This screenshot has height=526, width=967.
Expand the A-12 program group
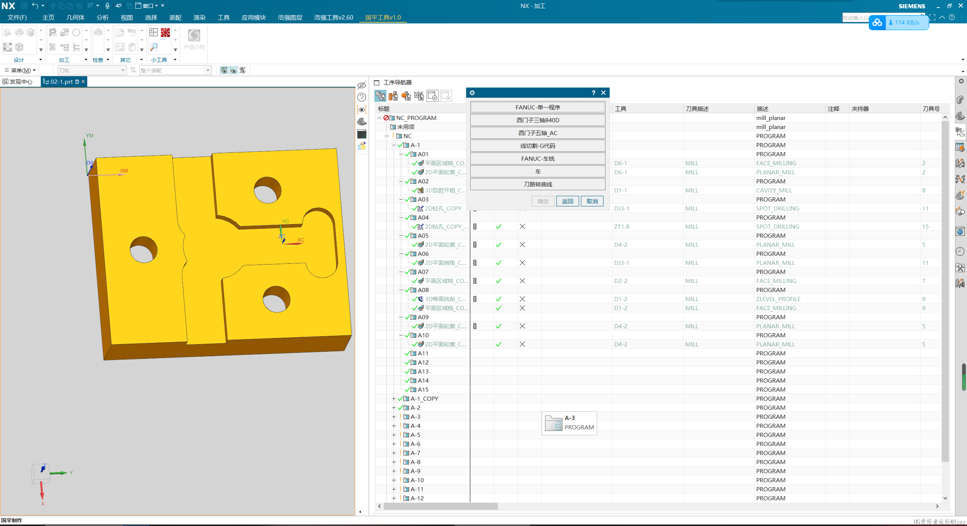click(394, 498)
